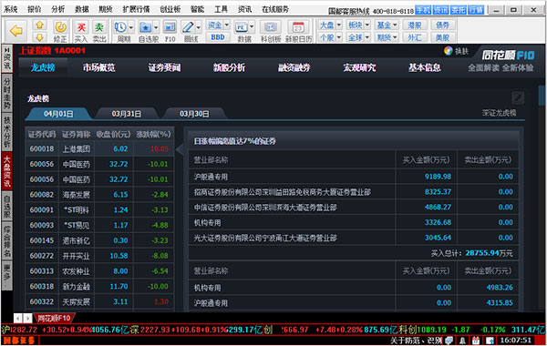Select the 分时走势 sidebar tab
The image size is (547, 346).
tap(7, 94)
